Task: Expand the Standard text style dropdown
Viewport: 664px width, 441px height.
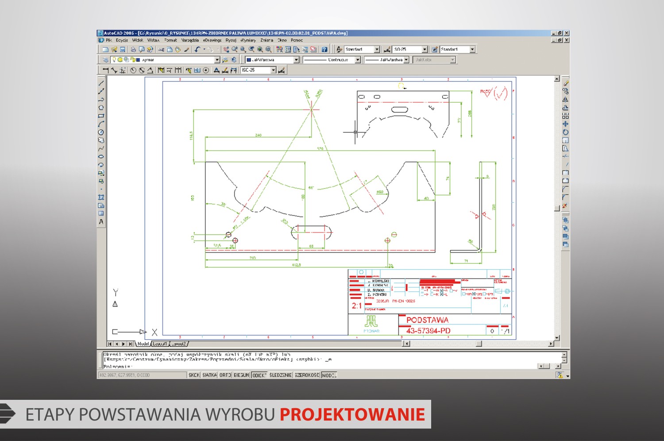Action: click(x=377, y=50)
